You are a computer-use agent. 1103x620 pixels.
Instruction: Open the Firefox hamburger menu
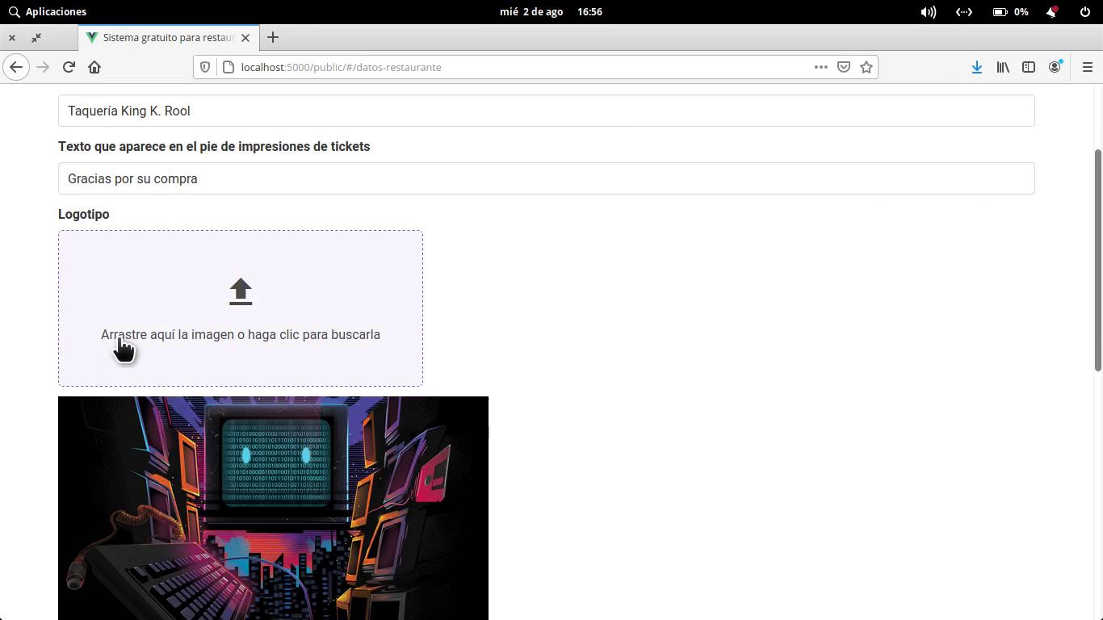(1087, 67)
